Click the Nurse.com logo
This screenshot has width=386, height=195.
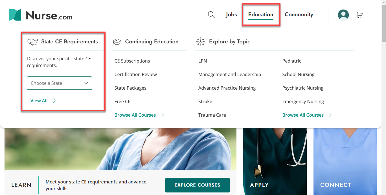click(x=40, y=15)
